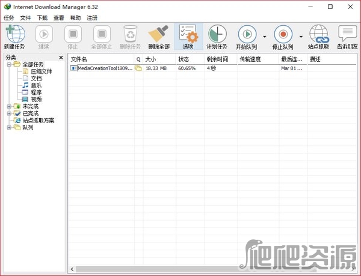Sort by the 描述 column header
This screenshot has width=361, height=276.
(x=332, y=59)
